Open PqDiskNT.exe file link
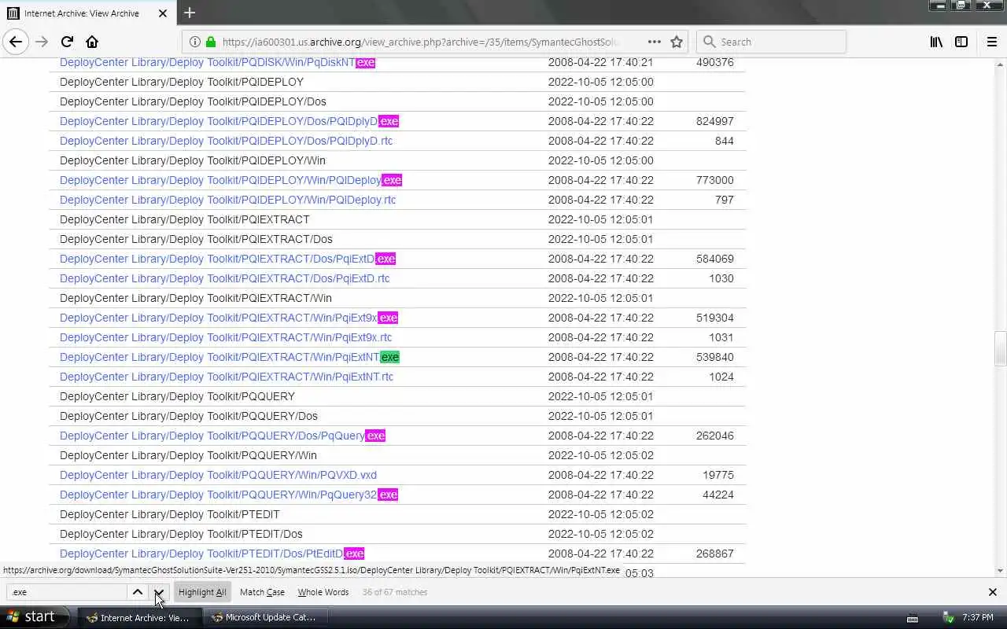 pos(217,62)
